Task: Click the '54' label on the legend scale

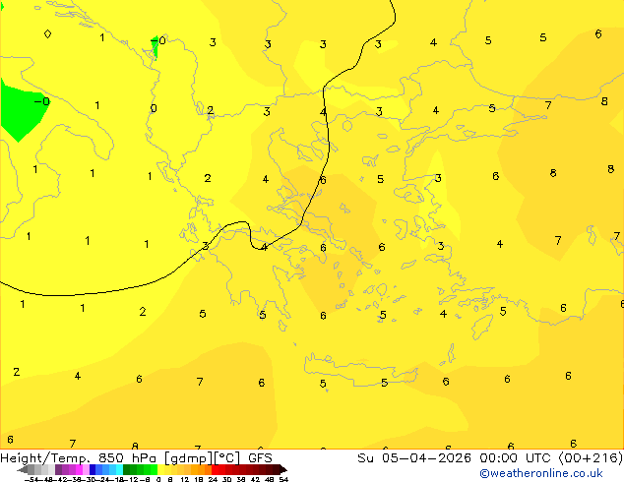Action: click(x=283, y=479)
